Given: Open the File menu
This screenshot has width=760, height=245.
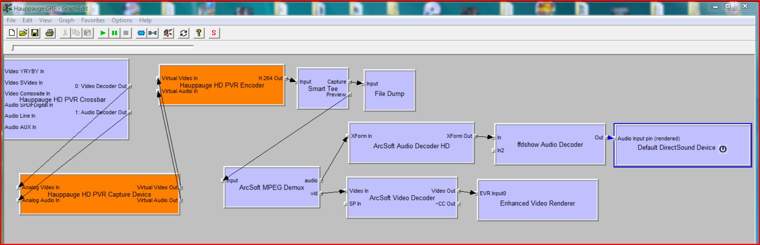Looking at the screenshot, I should [11, 20].
